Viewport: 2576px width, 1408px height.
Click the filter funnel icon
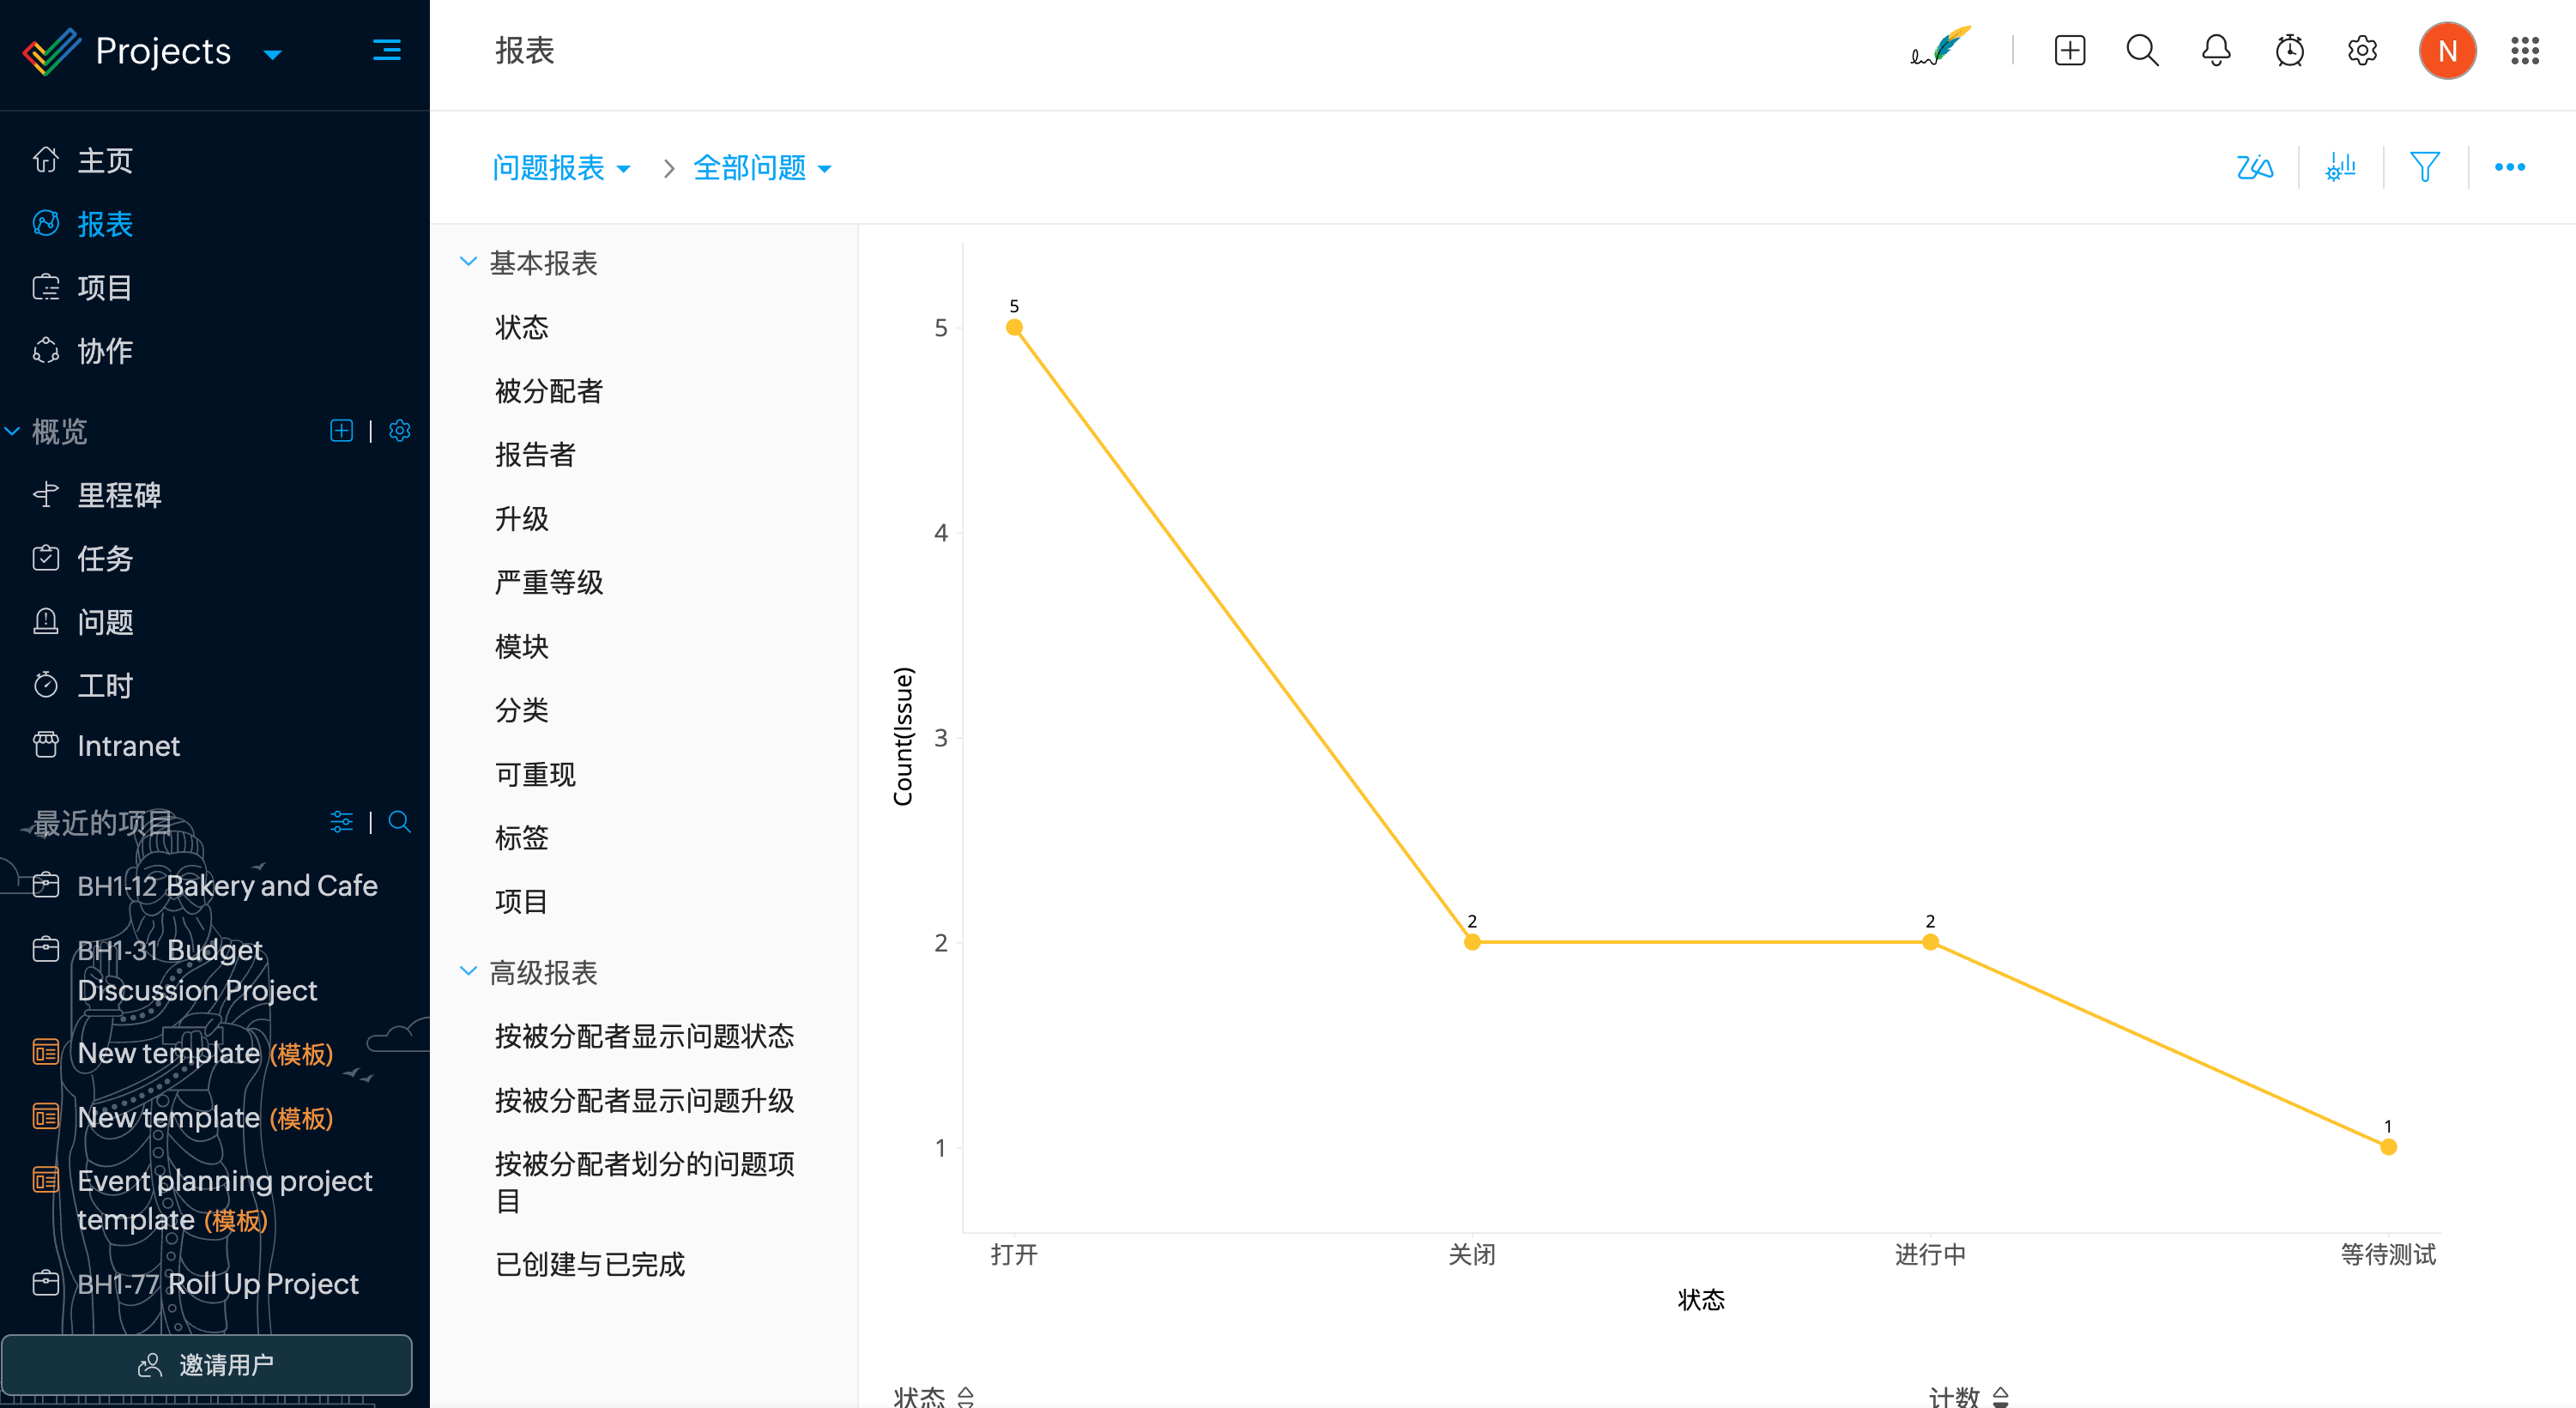click(x=2424, y=167)
